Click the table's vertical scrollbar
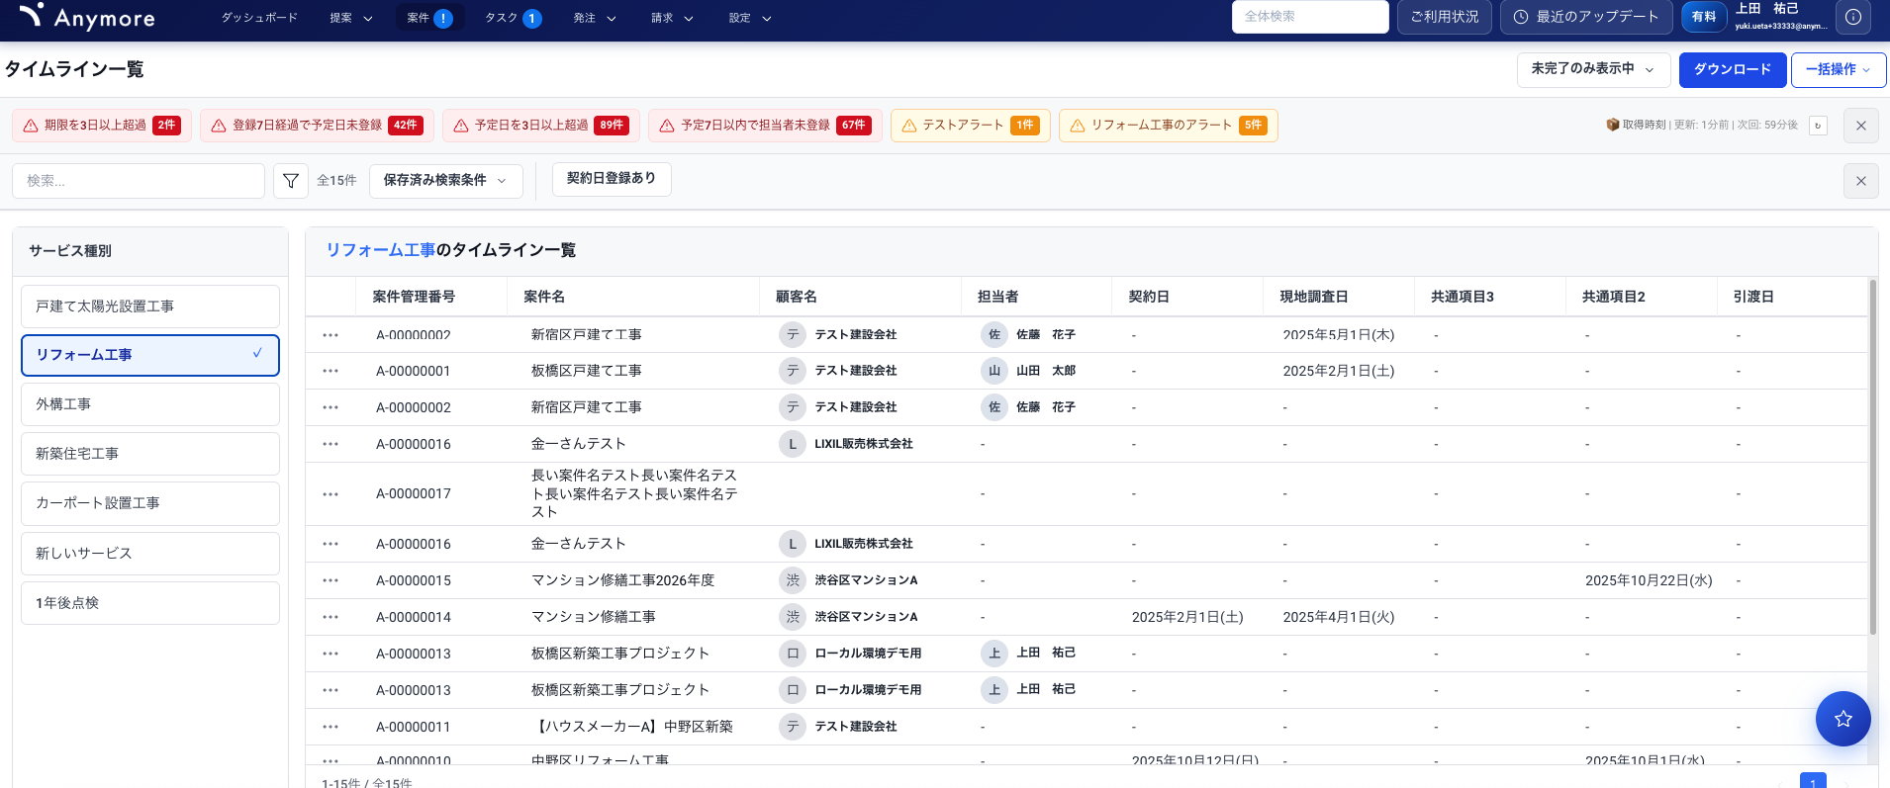Viewport: 1890px width, 788px height. click(1872, 455)
